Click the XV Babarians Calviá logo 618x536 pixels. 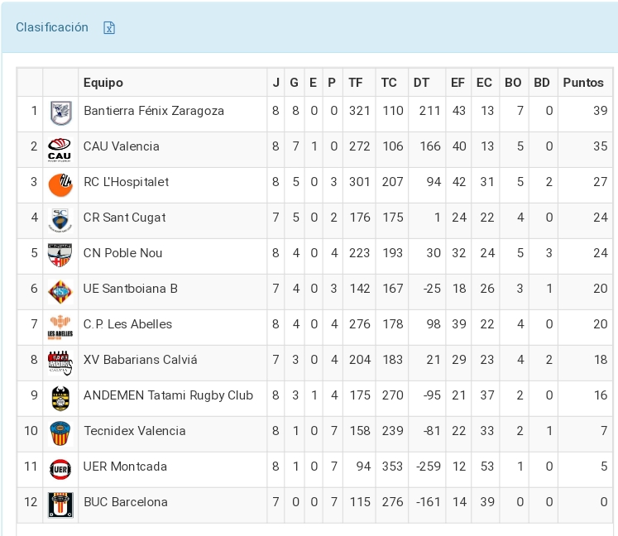click(x=60, y=361)
